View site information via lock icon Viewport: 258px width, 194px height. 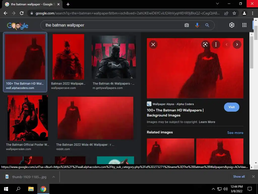click(x=31, y=13)
